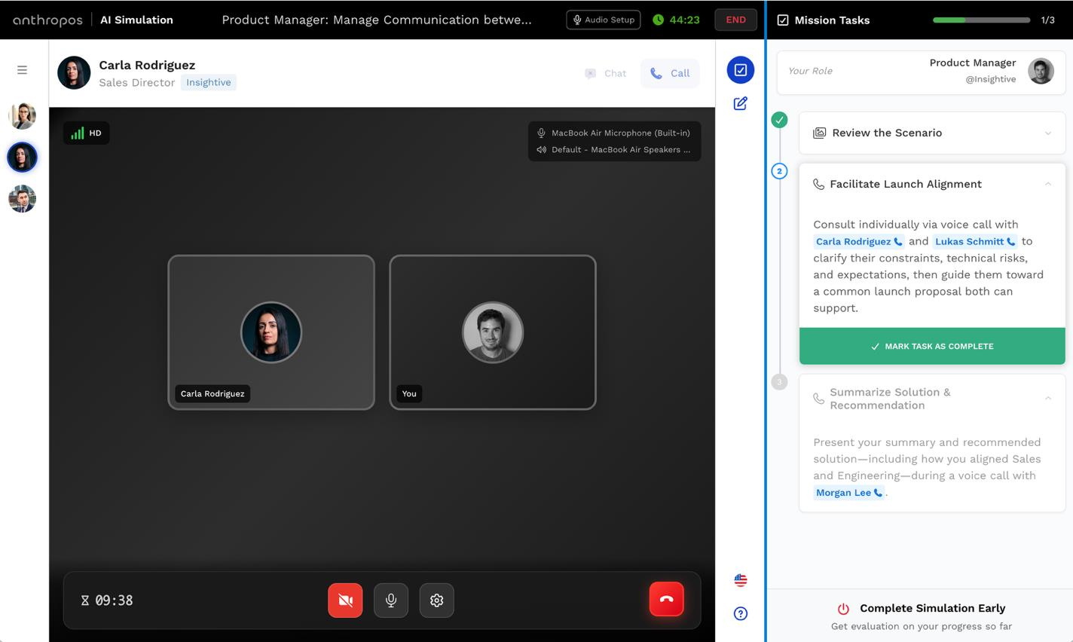Open the help question mark icon
This screenshot has height=642, width=1073.
741,613
